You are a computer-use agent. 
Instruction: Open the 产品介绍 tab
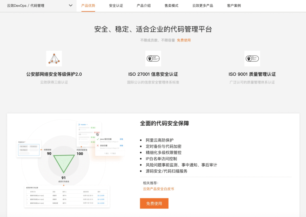tap(144, 6)
